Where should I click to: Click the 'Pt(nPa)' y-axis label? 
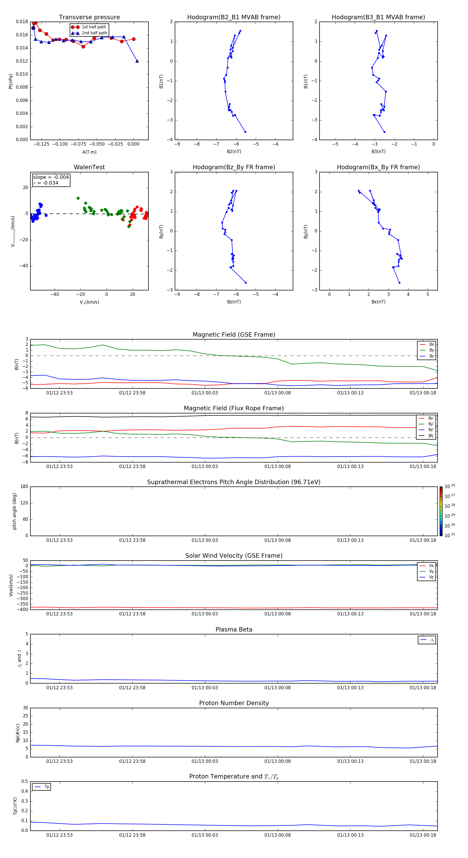click(x=11, y=81)
